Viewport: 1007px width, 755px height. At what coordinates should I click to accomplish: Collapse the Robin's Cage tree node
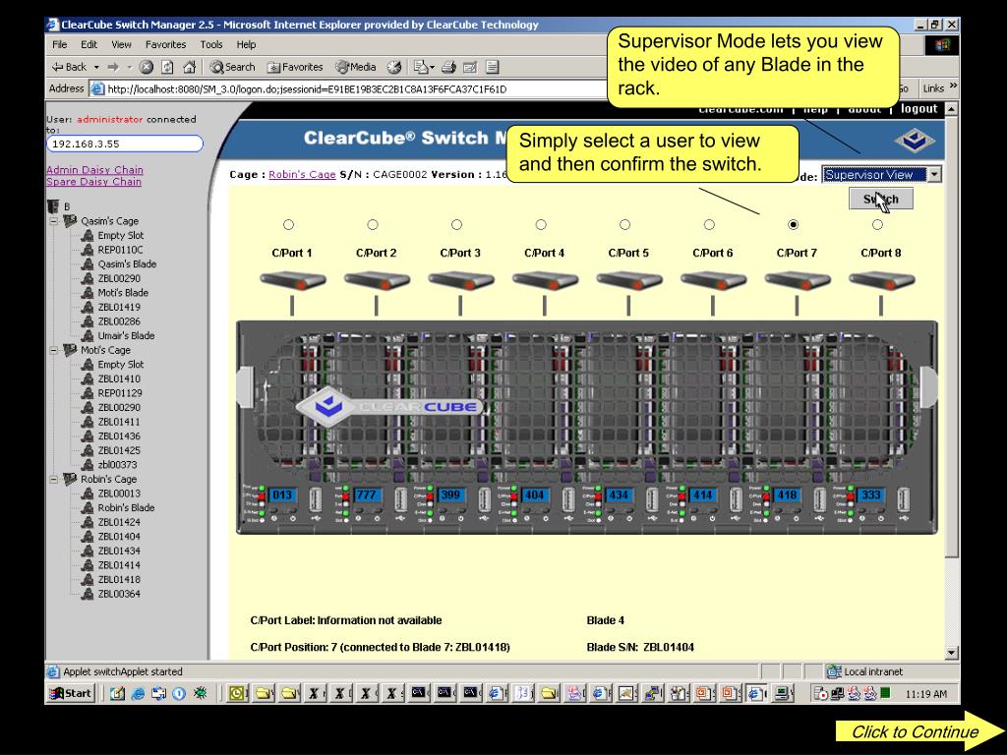[x=54, y=479]
